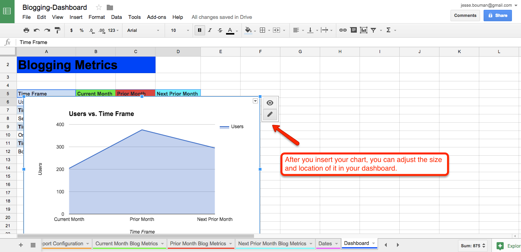Viewport: 521px width, 252px height.
Task: Select the Strikethrough formatting icon
Action: (x=220, y=30)
